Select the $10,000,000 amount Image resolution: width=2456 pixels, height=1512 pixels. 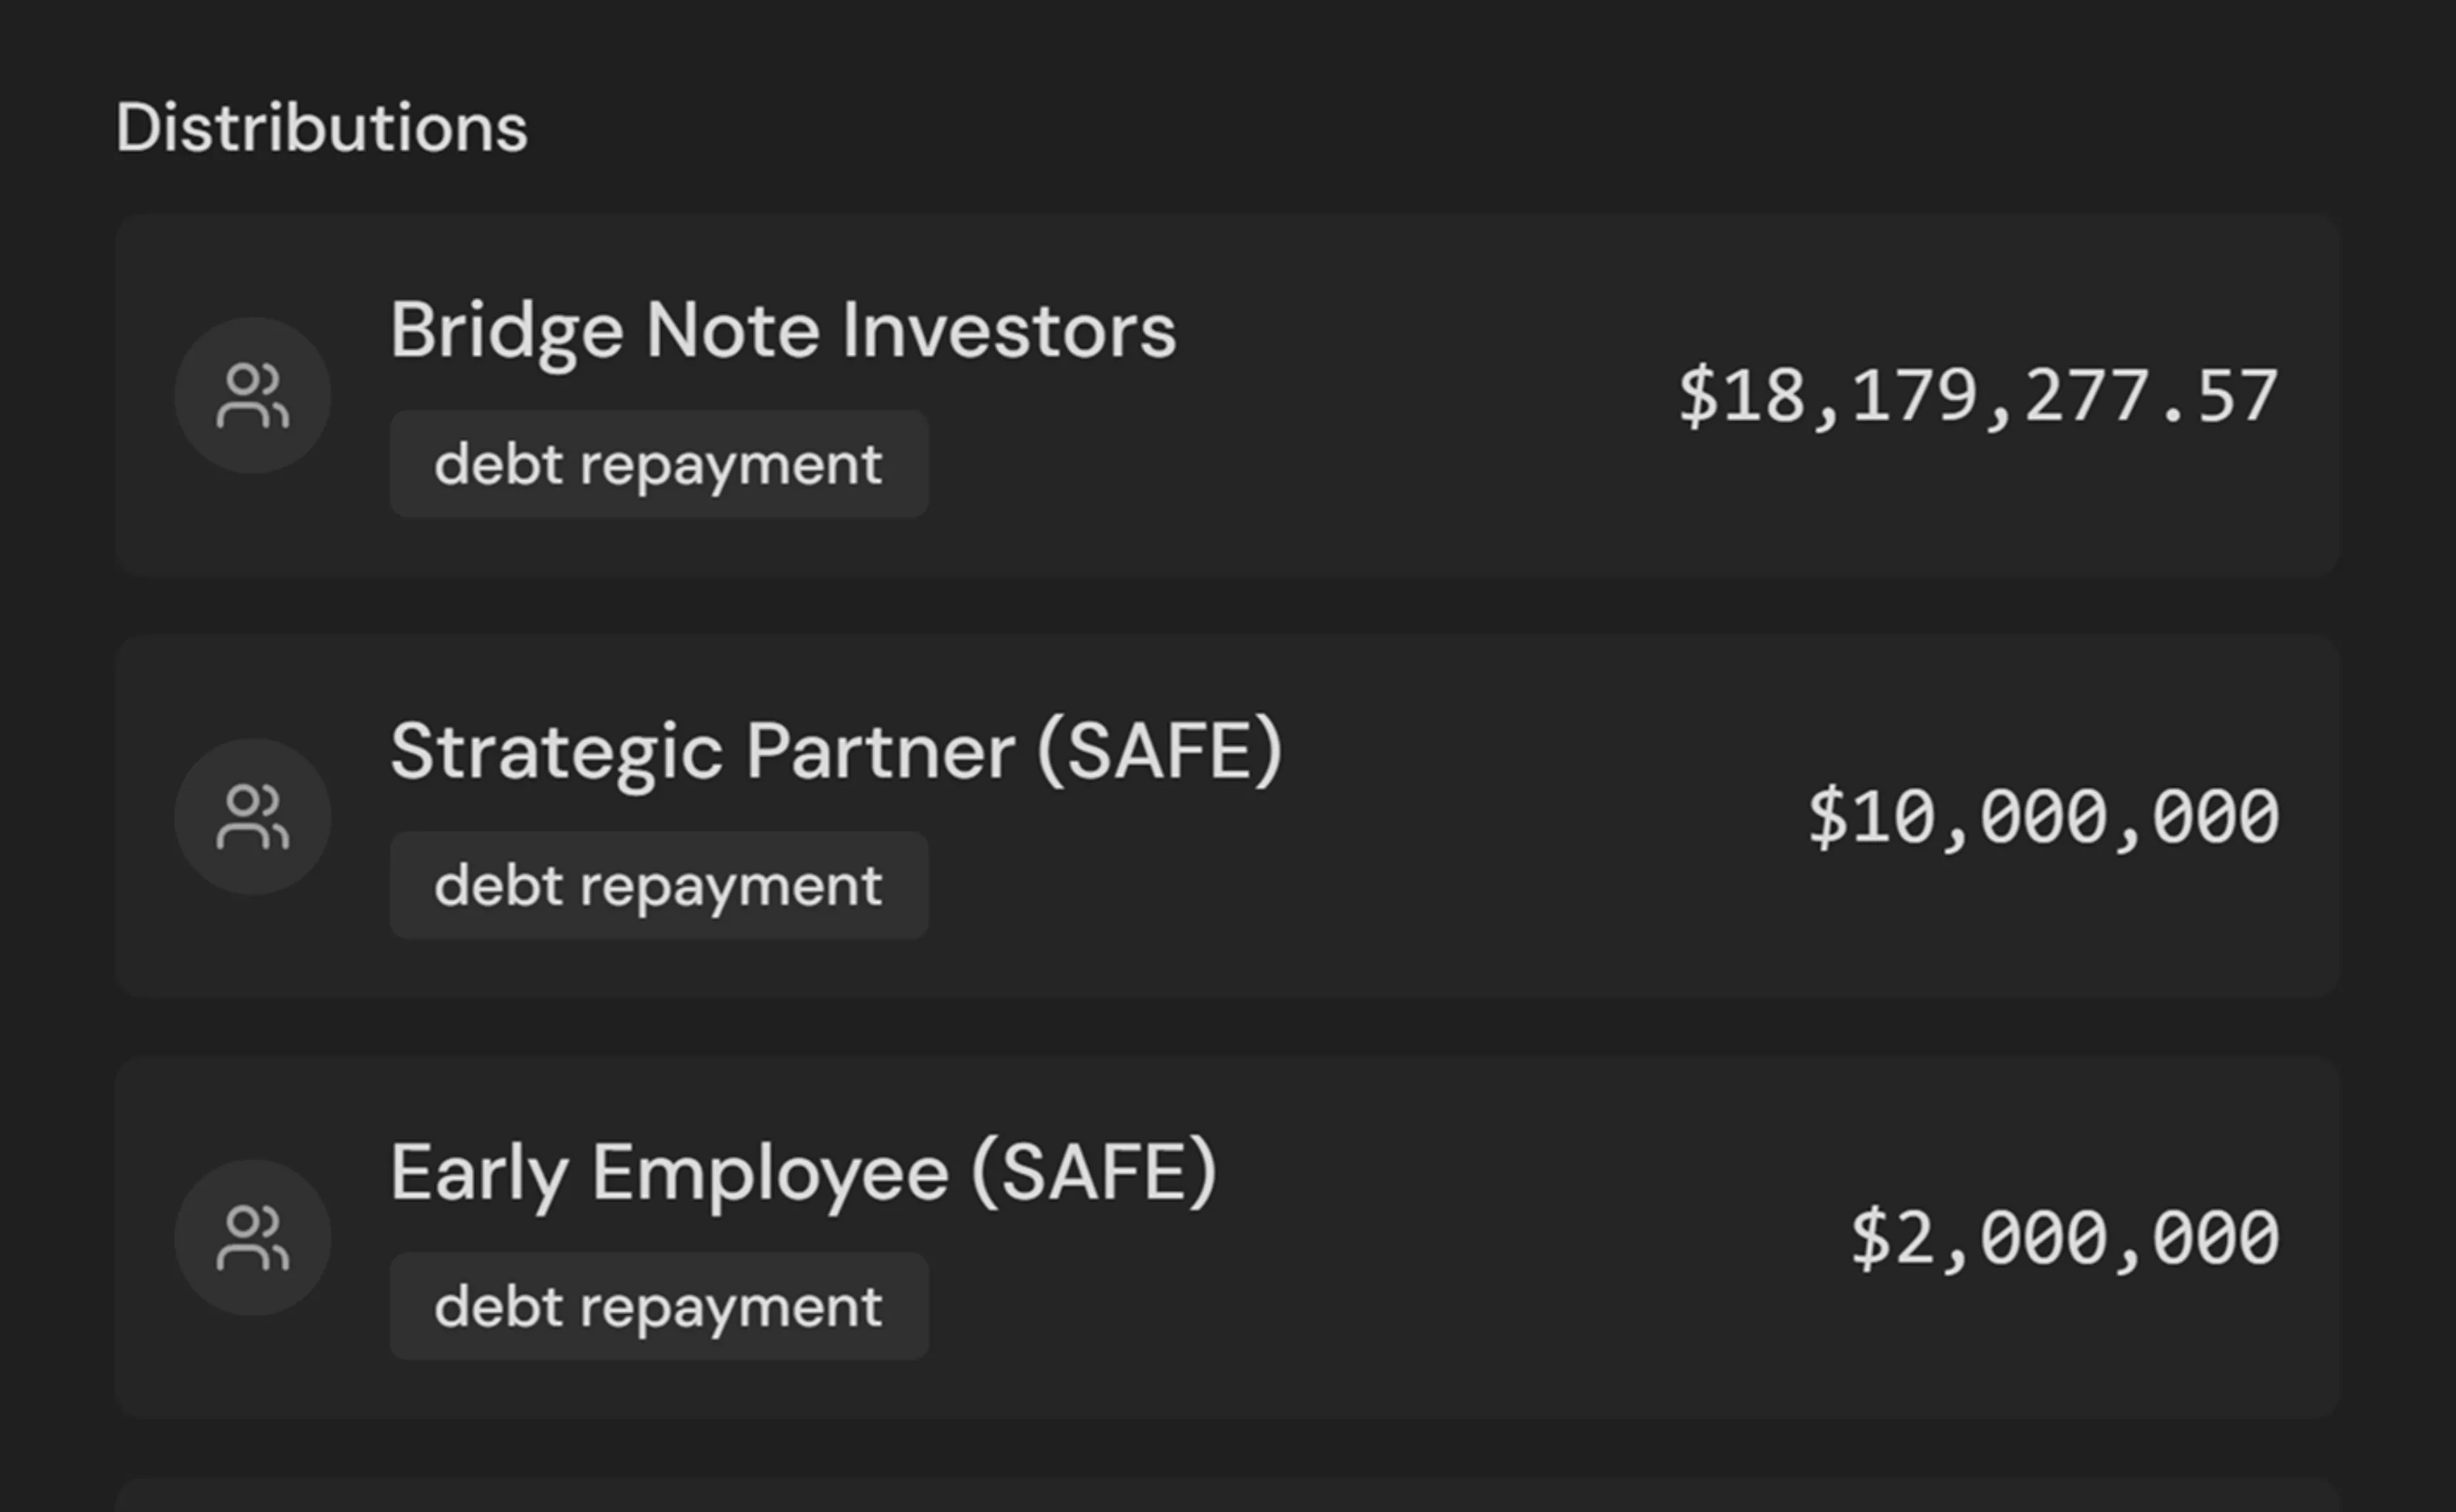click(x=2042, y=817)
